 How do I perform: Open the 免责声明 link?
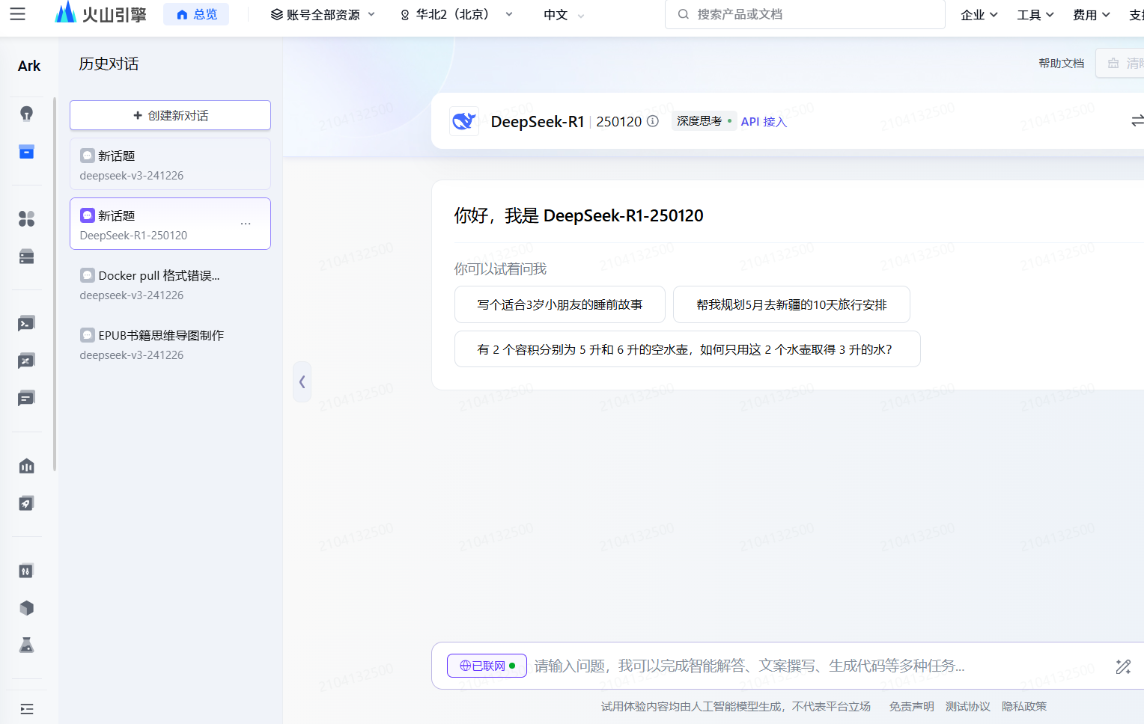911,706
